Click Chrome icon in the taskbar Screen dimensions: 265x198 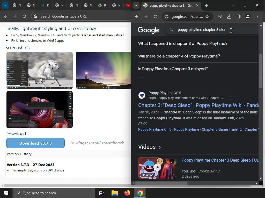(x=140, y=193)
